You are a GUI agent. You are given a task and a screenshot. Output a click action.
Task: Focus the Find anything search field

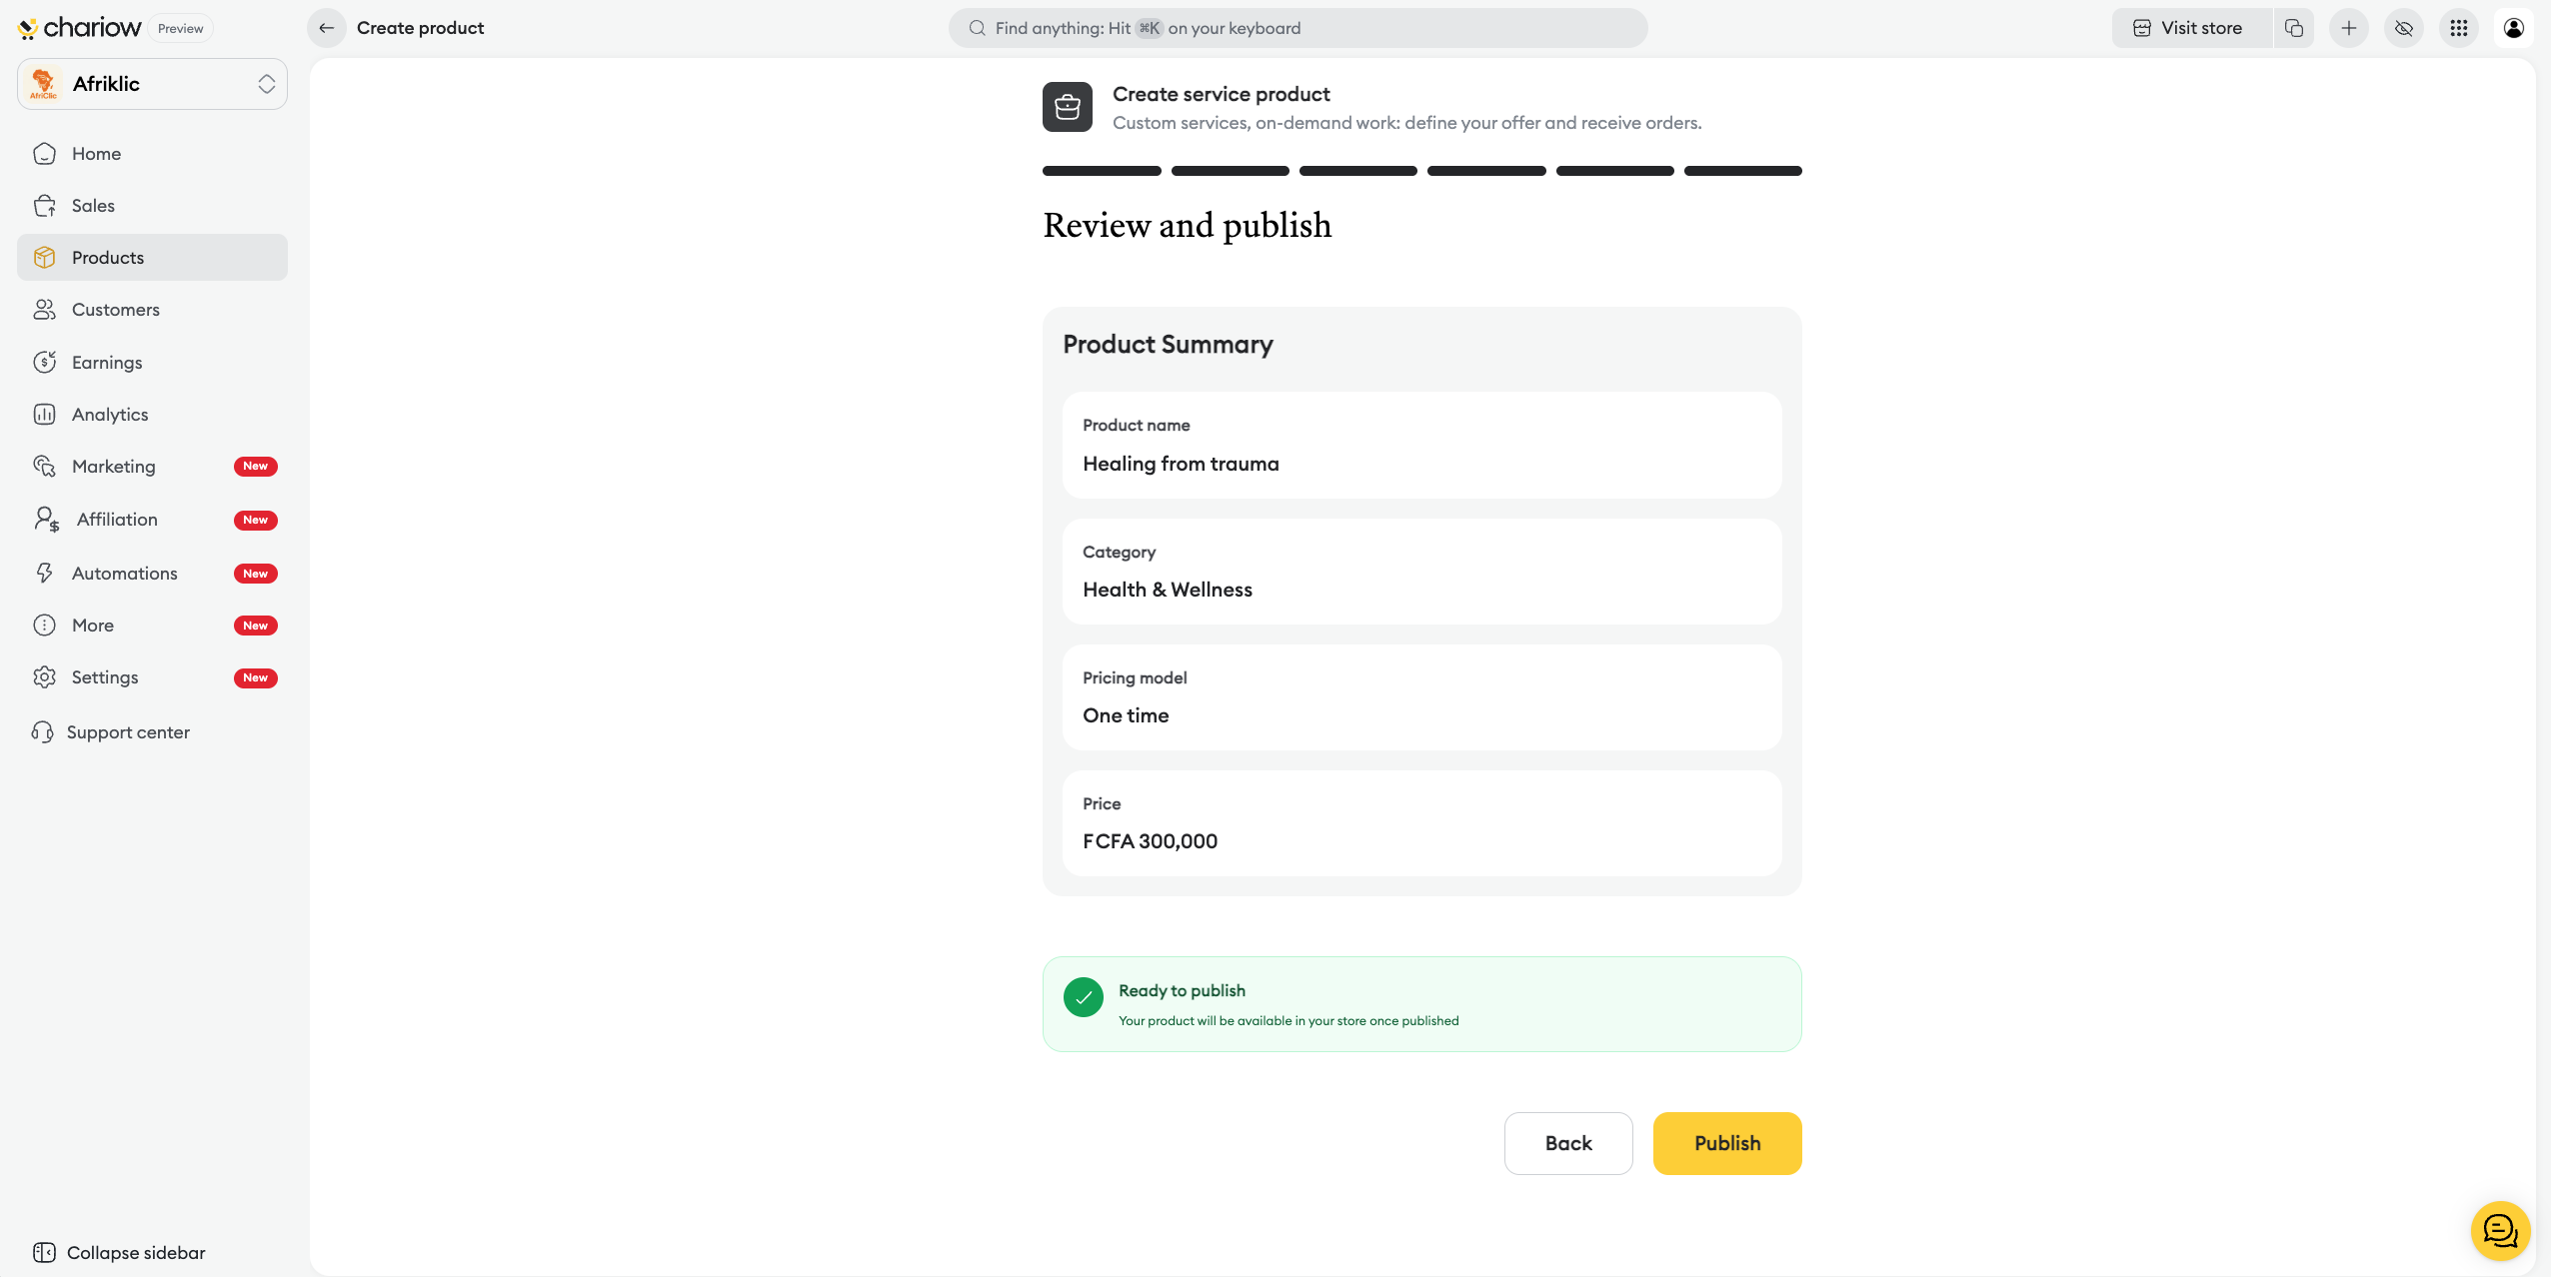[x=1297, y=28]
